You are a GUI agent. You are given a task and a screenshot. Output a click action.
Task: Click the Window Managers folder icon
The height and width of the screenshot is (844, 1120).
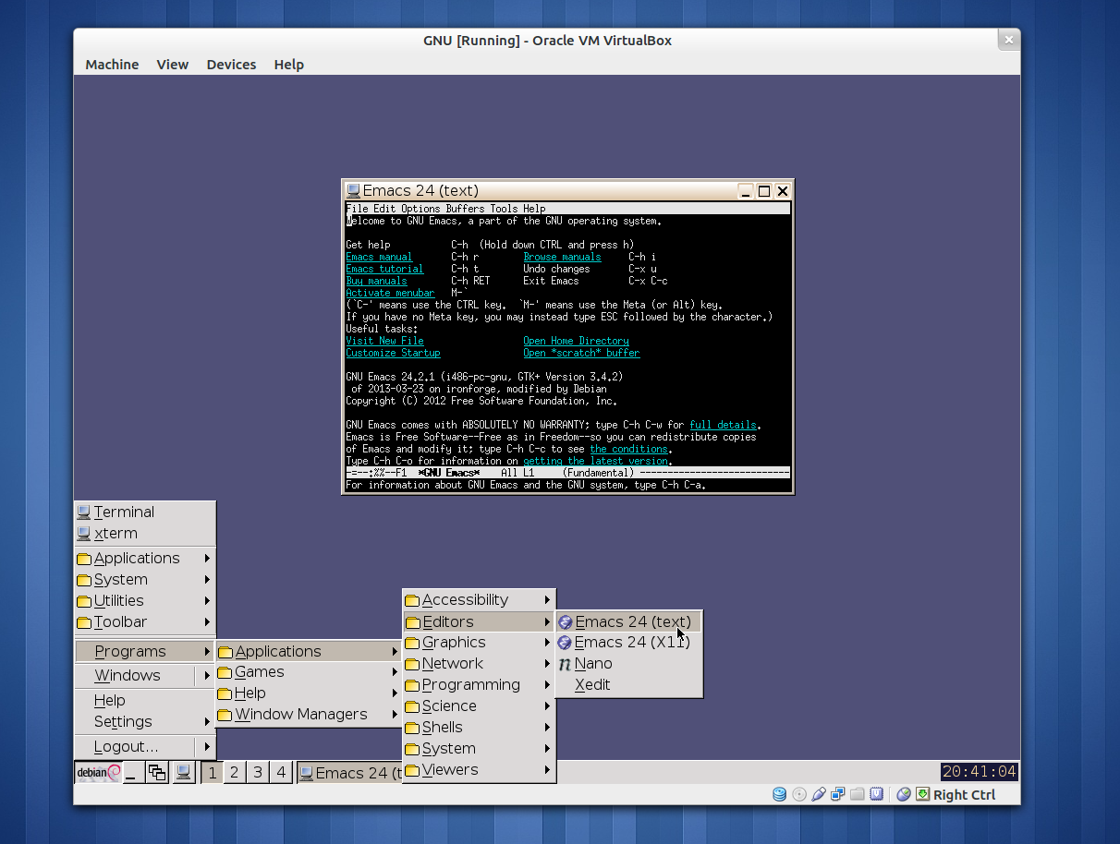coord(225,716)
